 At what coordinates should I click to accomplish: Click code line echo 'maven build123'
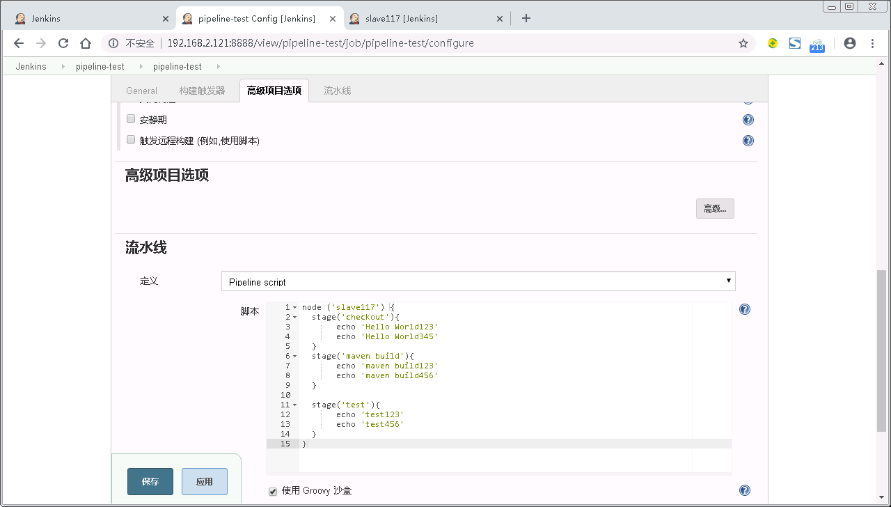pos(387,366)
